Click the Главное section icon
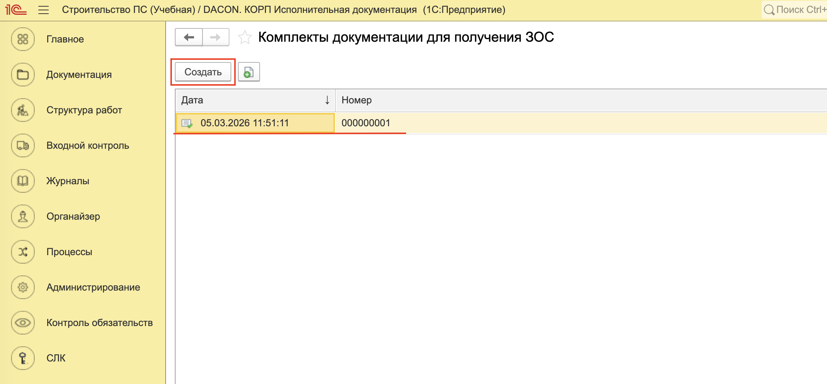The height and width of the screenshot is (384, 827). 23,39
